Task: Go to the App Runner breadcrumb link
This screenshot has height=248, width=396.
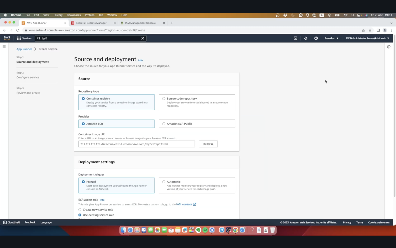Action: (x=24, y=49)
